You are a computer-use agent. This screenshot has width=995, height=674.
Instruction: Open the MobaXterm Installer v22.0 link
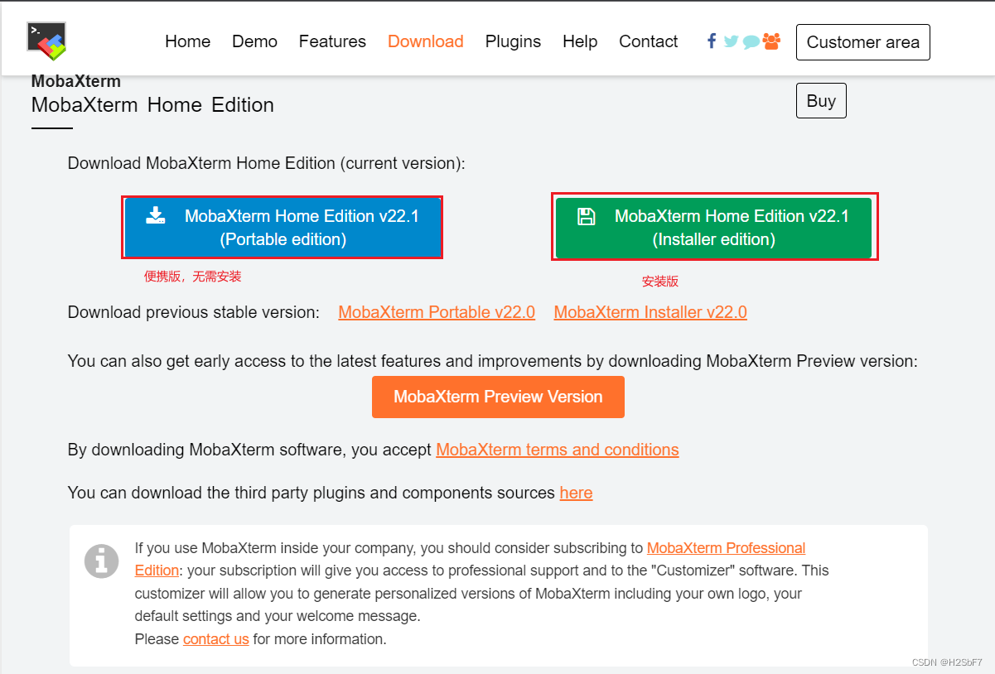pos(650,312)
